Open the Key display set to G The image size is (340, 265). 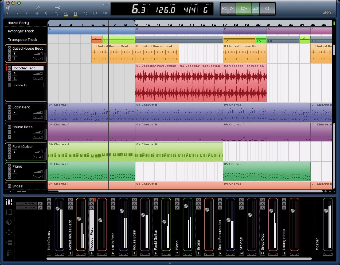tap(205, 10)
